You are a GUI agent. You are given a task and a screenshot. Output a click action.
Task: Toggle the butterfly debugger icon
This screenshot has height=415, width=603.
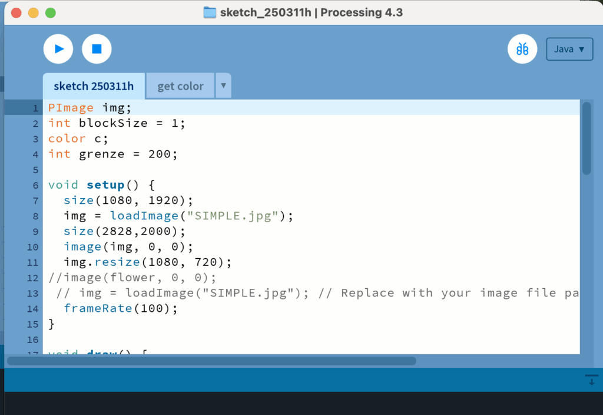[x=522, y=49]
